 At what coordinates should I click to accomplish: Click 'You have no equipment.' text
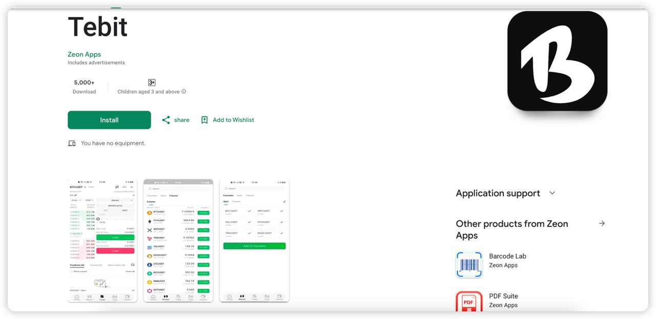tap(113, 143)
